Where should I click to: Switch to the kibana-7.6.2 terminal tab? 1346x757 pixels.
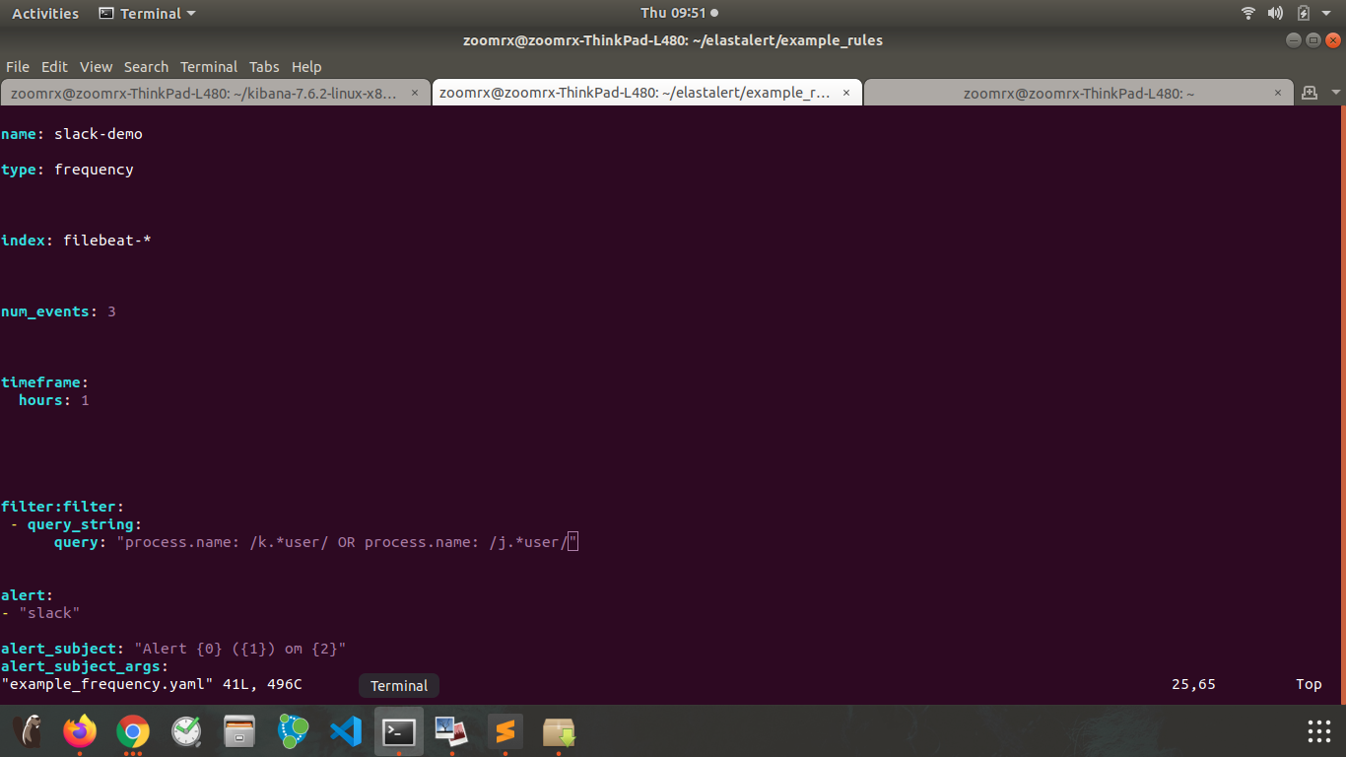click(x=207, y=92)
